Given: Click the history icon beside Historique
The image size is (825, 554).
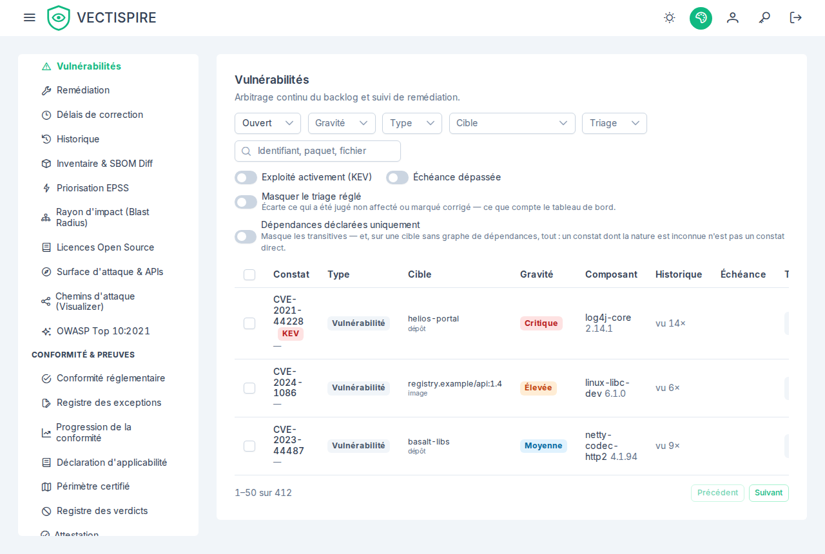Looking at the screenshot, I should pyautogui.click(x=46, y=139).
